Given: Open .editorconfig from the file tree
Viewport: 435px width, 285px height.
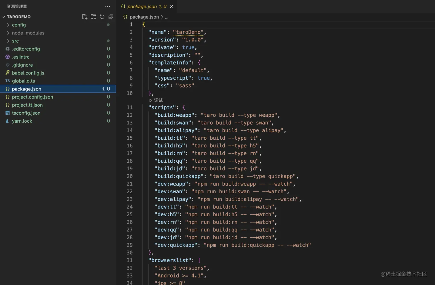Looking at the screenshot, I should (x=58, y=49).
